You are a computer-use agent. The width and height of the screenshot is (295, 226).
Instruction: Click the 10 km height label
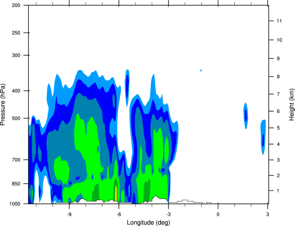point(279,40)
